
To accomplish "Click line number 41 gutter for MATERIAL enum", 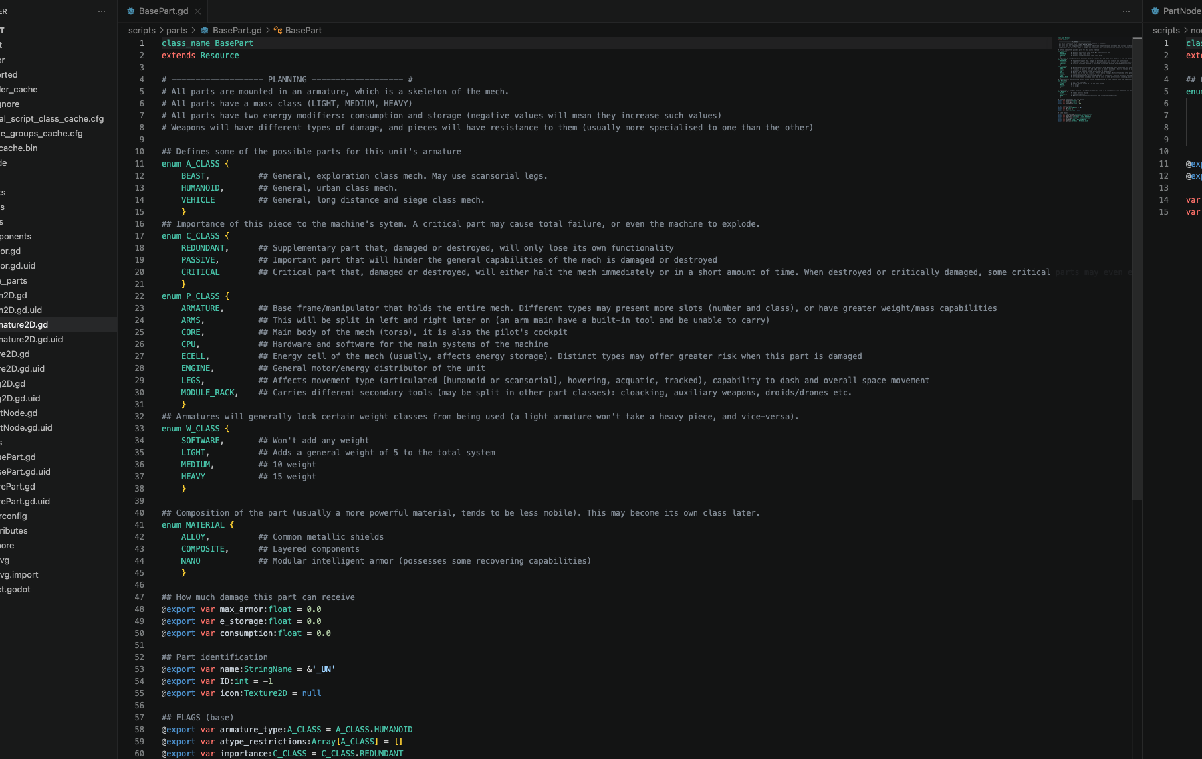I will point(139,525).
